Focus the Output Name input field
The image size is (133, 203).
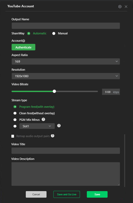[66, 26]
